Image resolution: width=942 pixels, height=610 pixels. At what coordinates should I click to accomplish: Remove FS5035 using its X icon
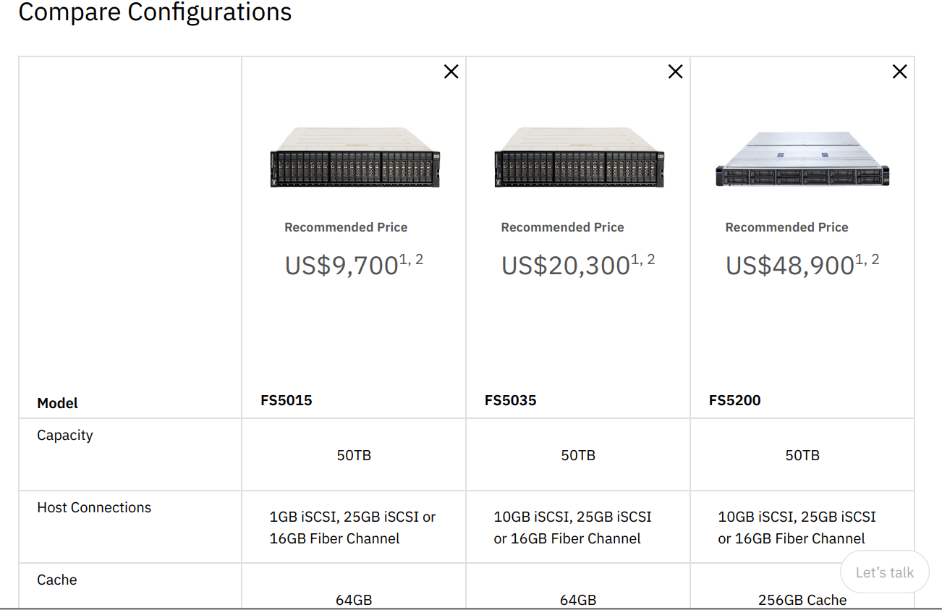click(x=675, y=72)
